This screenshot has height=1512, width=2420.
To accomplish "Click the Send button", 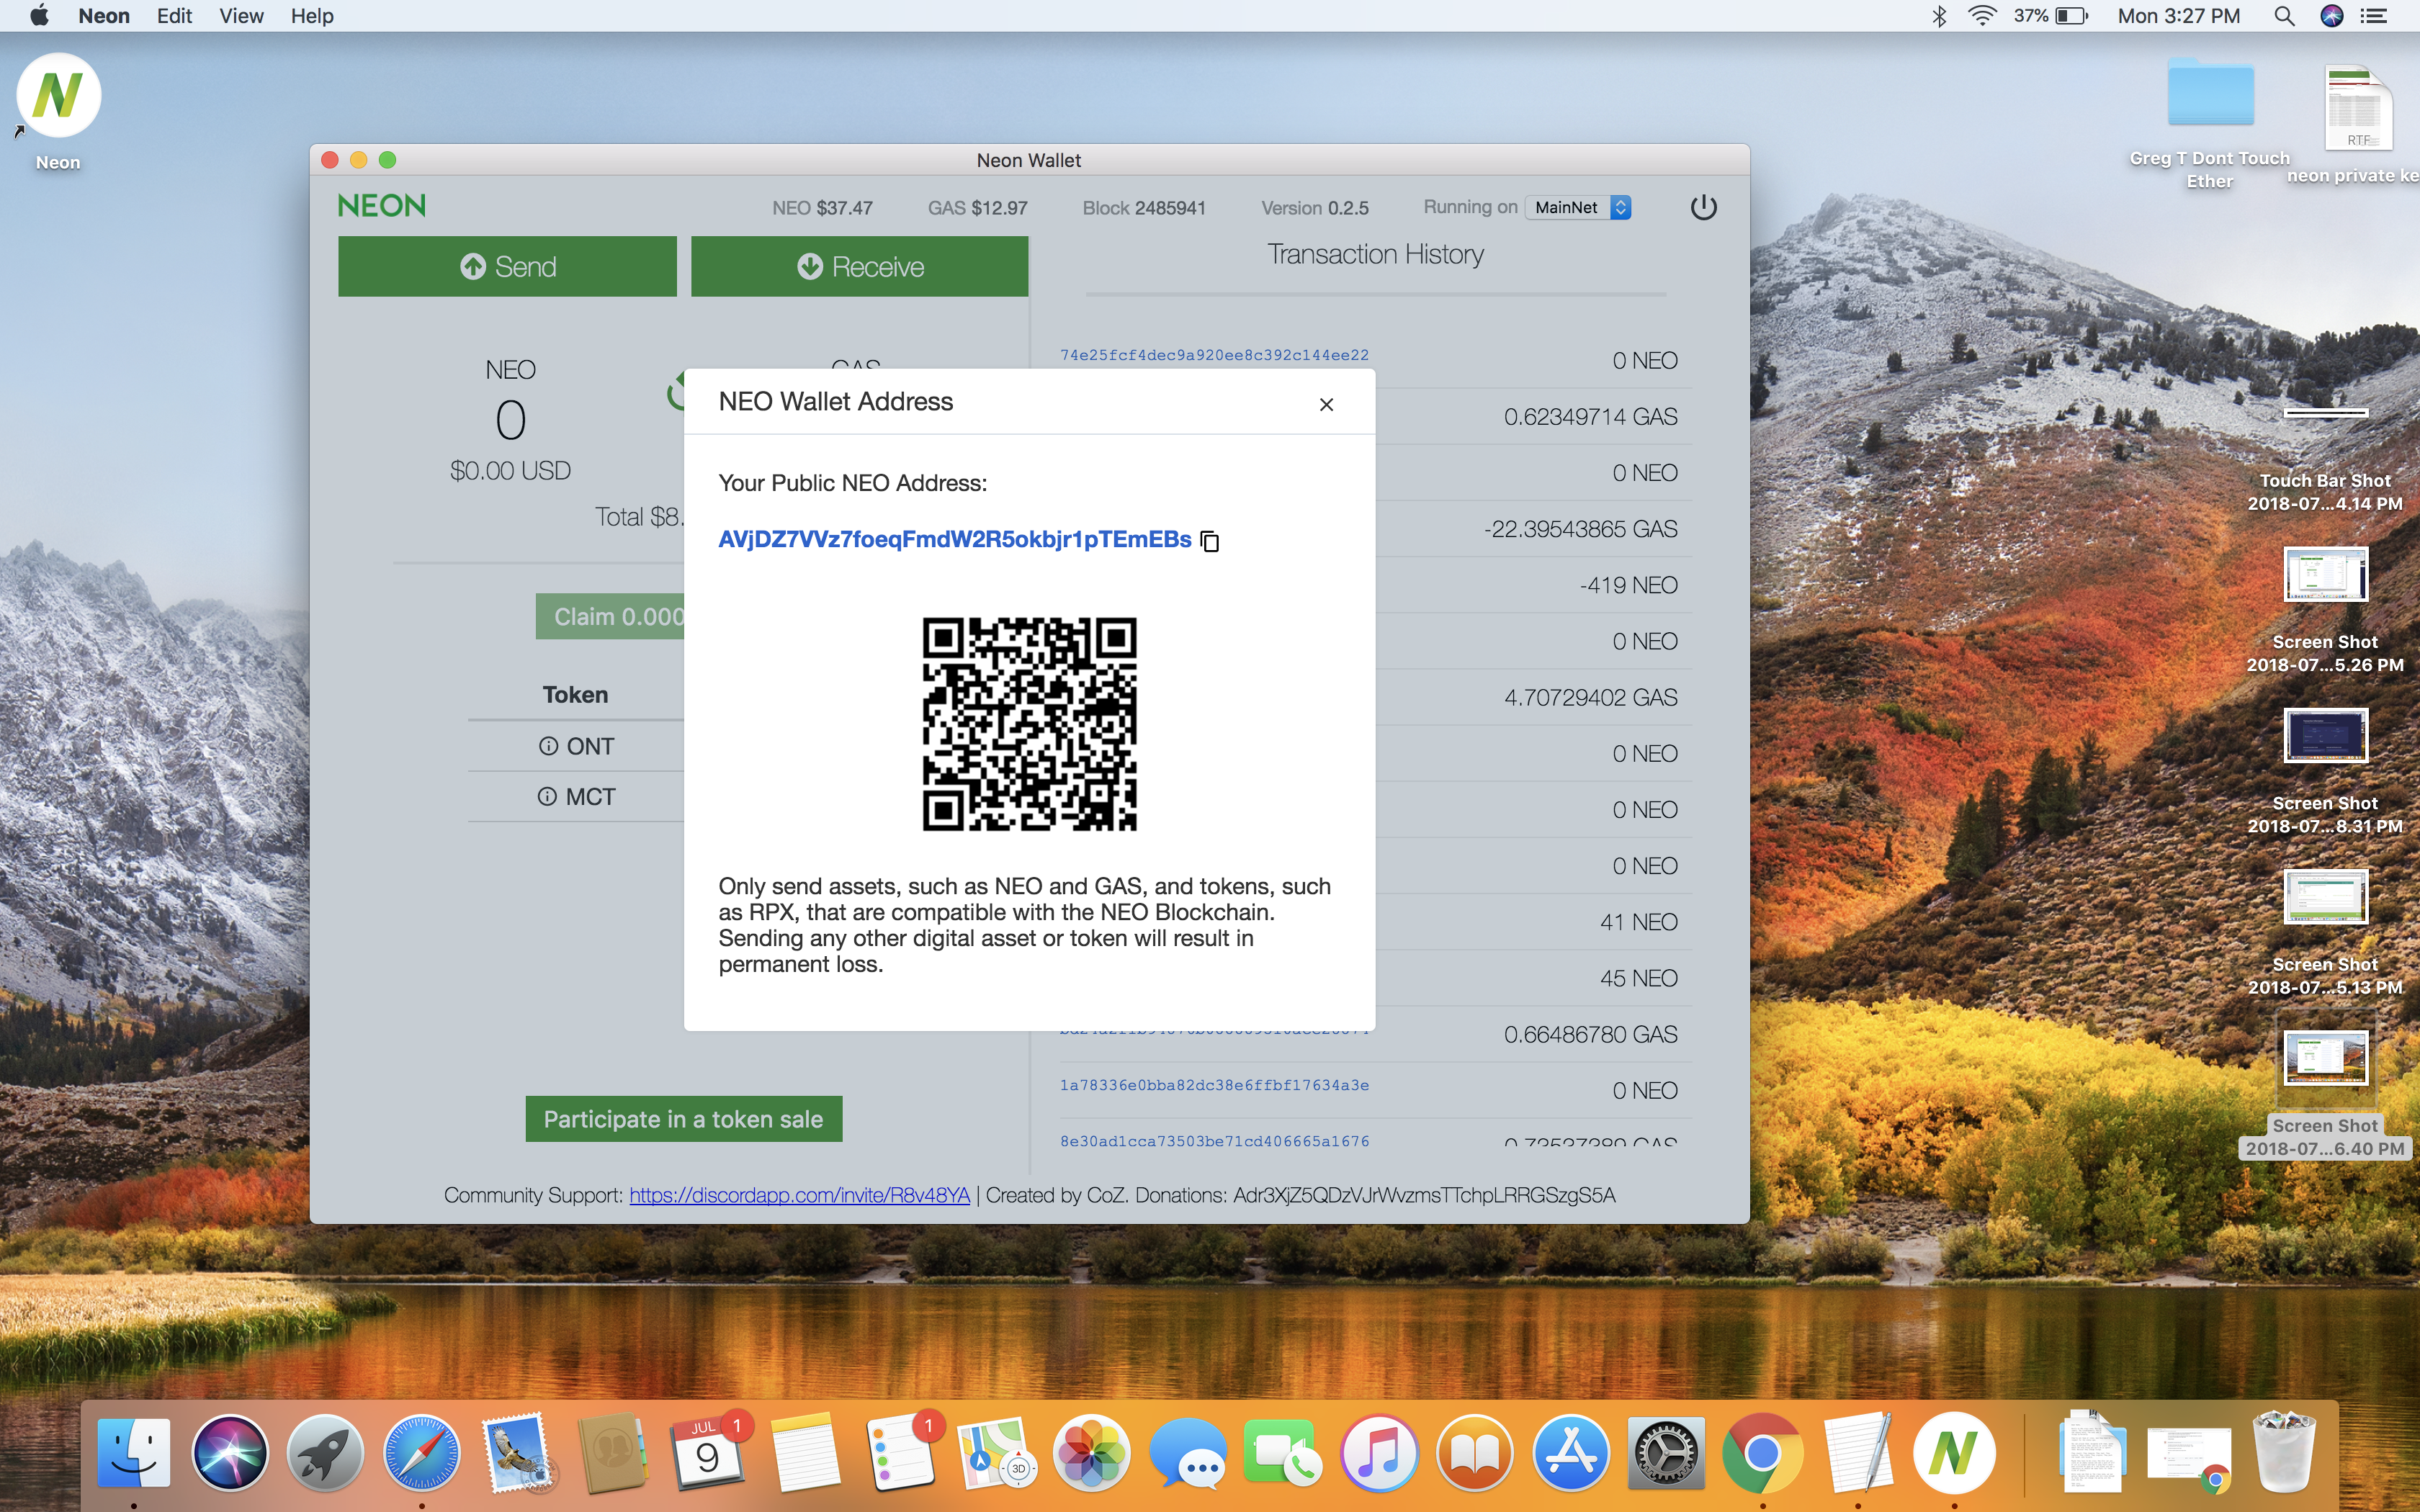I will click(x=507, y=266).
